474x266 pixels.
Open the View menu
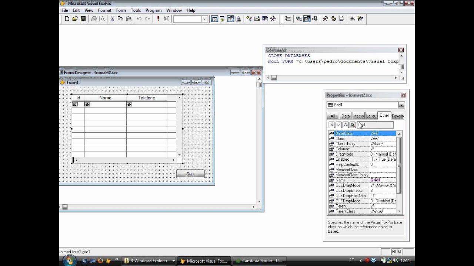coord(89,10)
